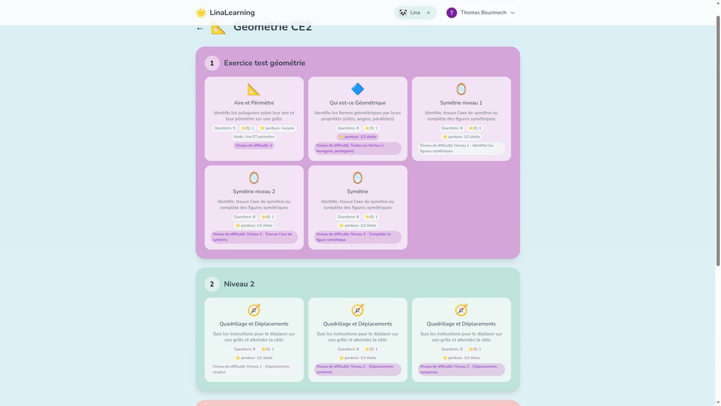Click the blue diamond icon on Qui est-ce Géométrique
The image size is (721, 406).
click(x=357, y=88)
